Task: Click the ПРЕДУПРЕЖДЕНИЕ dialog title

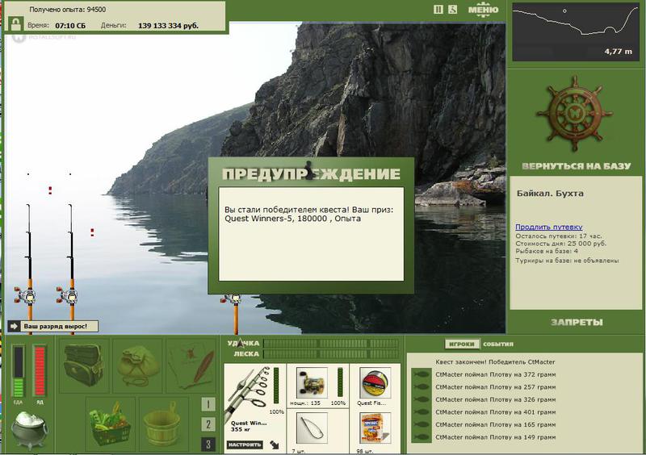Action: (312, 173)
